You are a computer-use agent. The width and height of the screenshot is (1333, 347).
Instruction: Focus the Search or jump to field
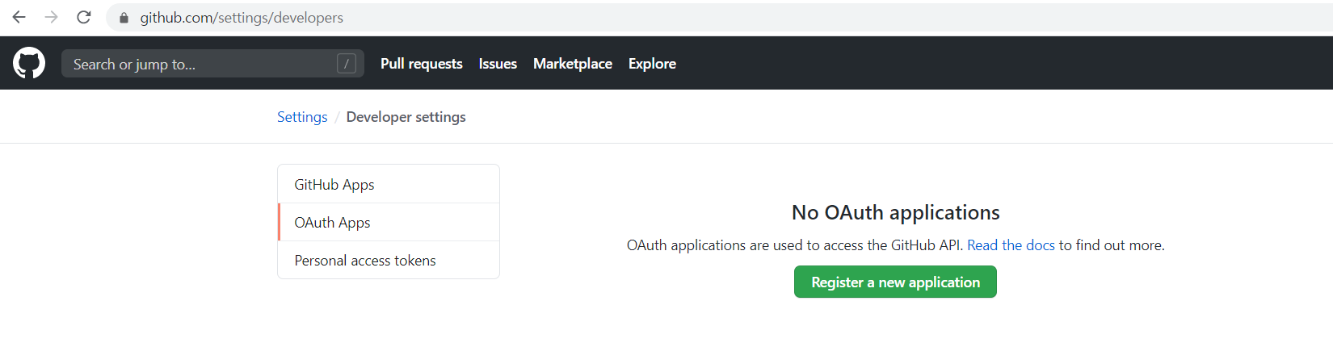pos(212,63)
